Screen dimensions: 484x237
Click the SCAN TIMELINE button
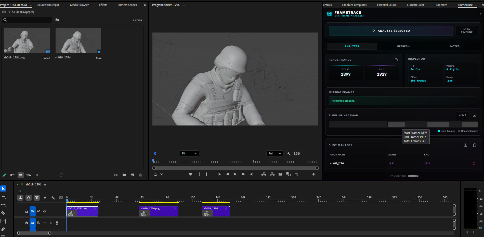pos(467,31)
